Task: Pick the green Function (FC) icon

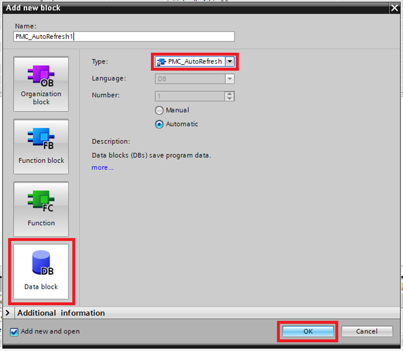Action: [x=41, y=209]
